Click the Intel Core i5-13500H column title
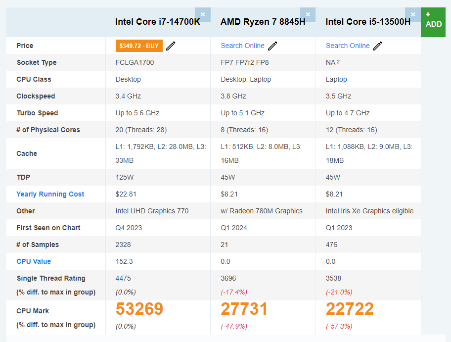The width and height of the screenshot is (451, 342). coord(367,22)
